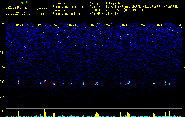Click the wide yellow intensity peak after 0245
185x117 pixels.
point(97,115)
